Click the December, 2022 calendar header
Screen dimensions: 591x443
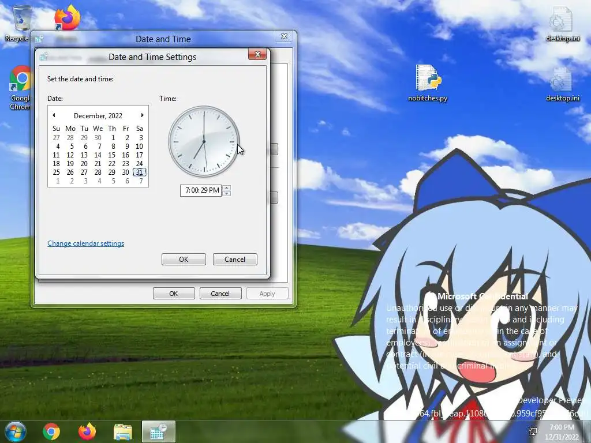coord(98,115)
